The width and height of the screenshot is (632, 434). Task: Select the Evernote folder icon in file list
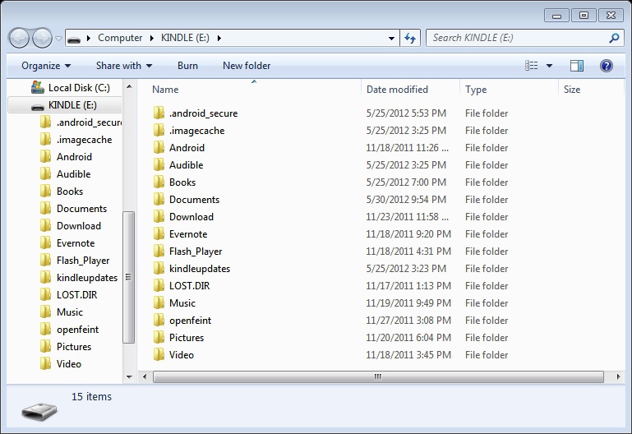[159, 234]
